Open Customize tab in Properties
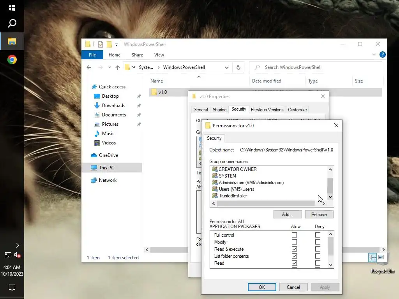 tap(297, 110)
